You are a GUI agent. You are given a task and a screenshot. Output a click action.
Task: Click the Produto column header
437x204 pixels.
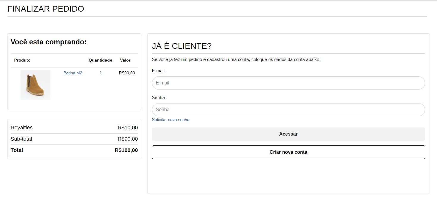(x=22, y=60)
